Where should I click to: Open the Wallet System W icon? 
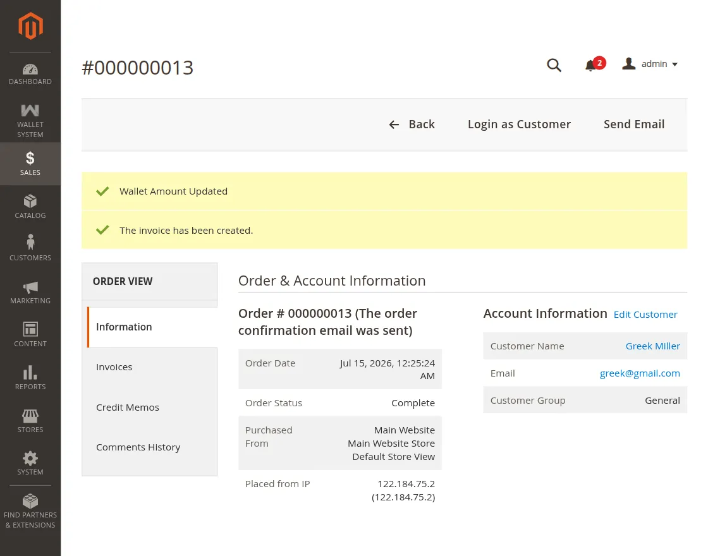pos(30,111)
